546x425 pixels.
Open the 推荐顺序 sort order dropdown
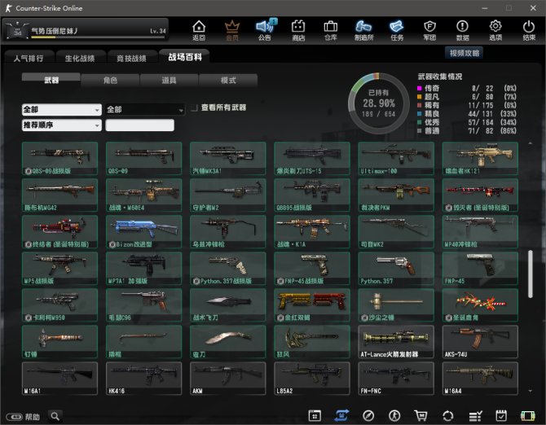(x=62, y=125)
